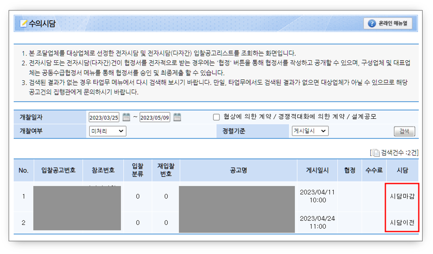Open the calendar picker for the end date
This screenshot has width=433, height=254.
(x=177, y=117)
